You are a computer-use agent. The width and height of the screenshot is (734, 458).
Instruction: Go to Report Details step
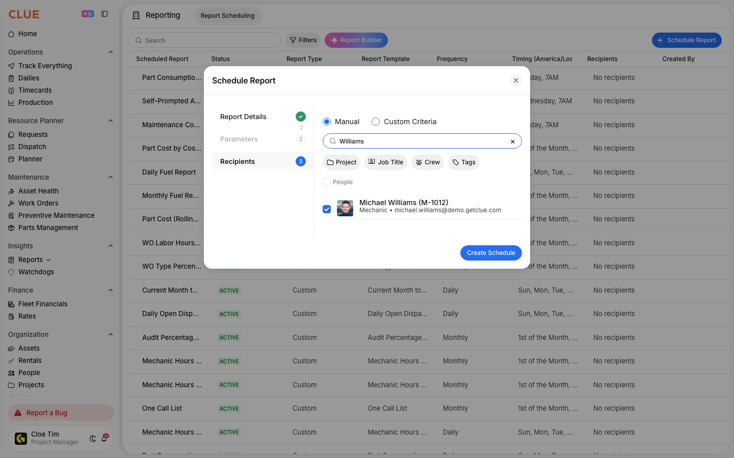[x=263, y=117]
